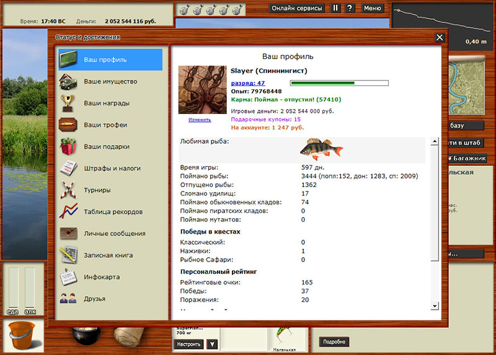Open Онлайн сервисы menu
This screenshot has width=496, height=355.
click(x=297, y=8)
